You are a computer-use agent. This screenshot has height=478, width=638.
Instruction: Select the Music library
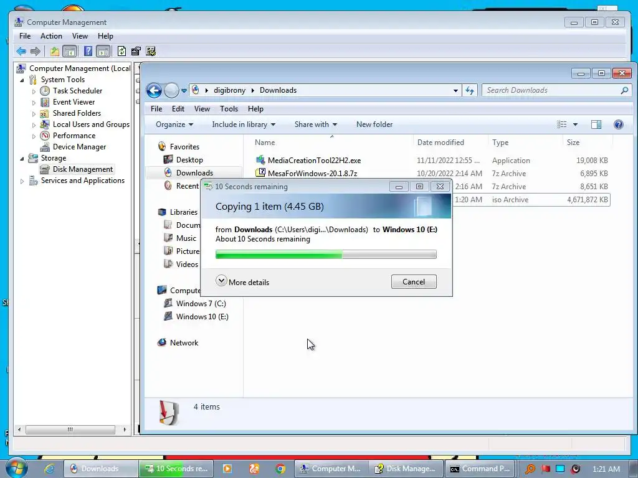point(180,238)
